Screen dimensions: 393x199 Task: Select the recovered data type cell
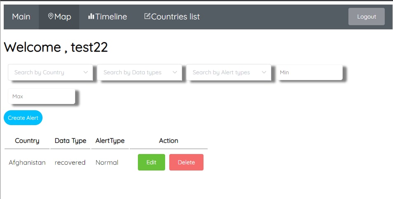coord(70,162)
